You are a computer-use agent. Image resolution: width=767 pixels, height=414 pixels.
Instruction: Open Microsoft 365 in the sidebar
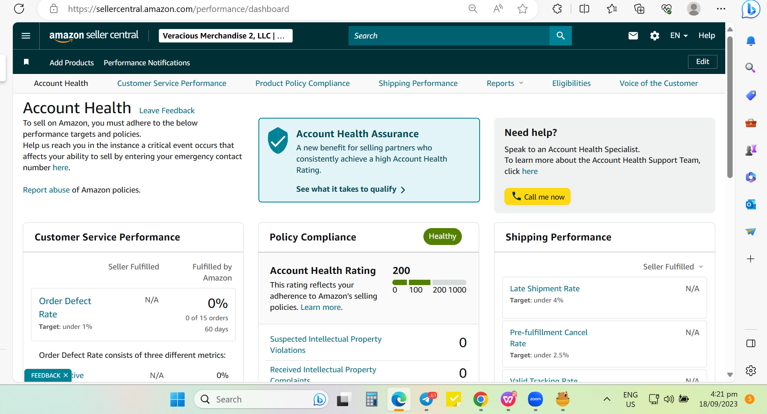pyautogui.click(x=751, y=177)
